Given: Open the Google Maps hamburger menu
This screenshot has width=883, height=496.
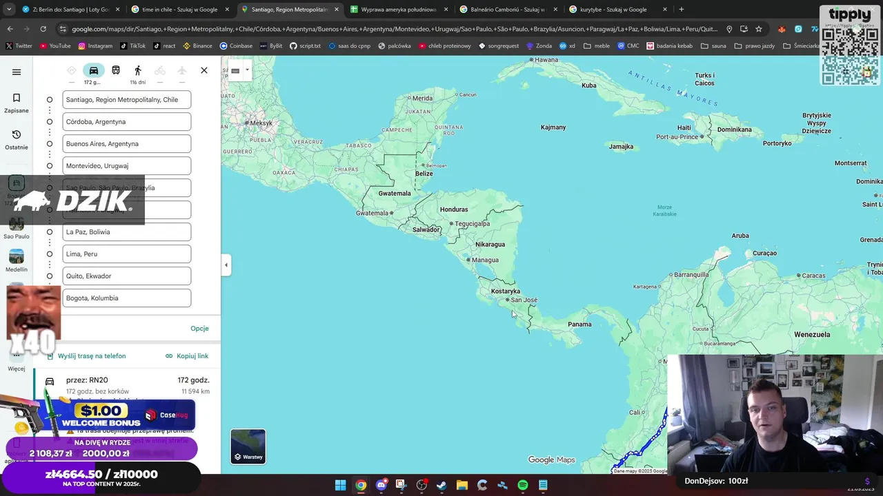Looking at the screenshot, I should pyautogui.click(x=17, y=72).
